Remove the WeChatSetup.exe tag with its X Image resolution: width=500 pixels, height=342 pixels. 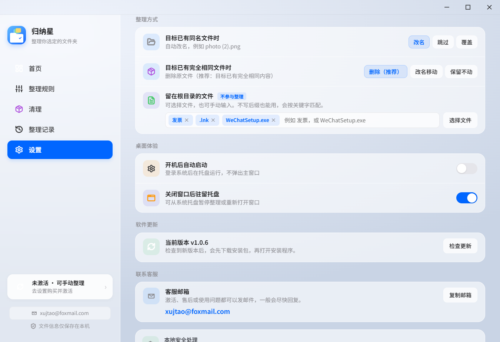pyautogui.click(x=273, y=120)
